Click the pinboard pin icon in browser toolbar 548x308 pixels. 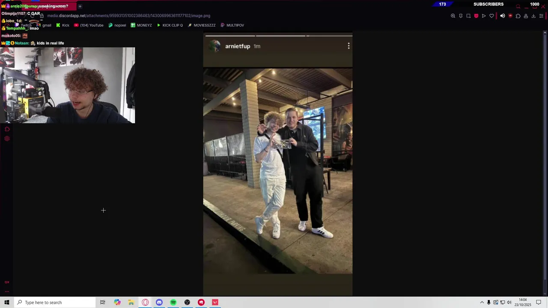pyautogui.click(x=461, y=16)
